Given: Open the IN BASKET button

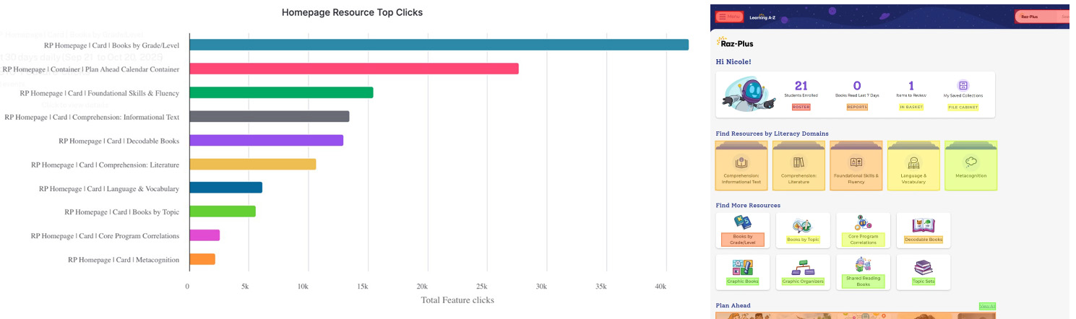Looking at the screenshot, I should tap(911, 107).
